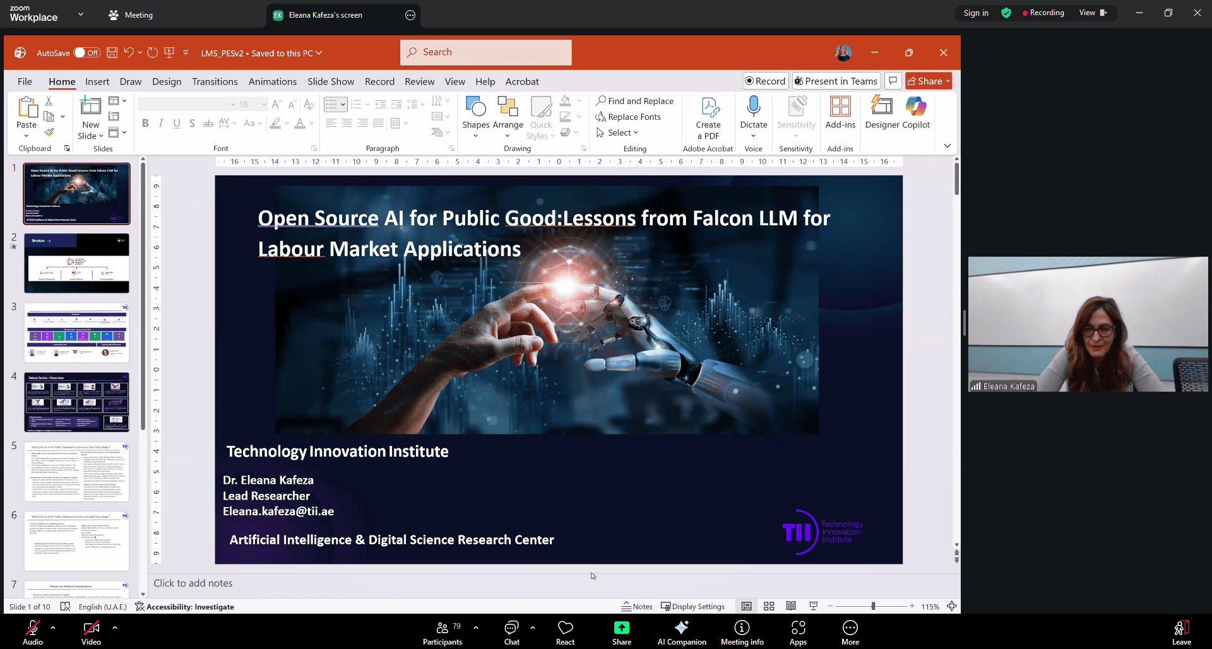Toggle AutoSave switch on
The height and width of the screenshot is (649, 1212).
(x=87, y=53)
